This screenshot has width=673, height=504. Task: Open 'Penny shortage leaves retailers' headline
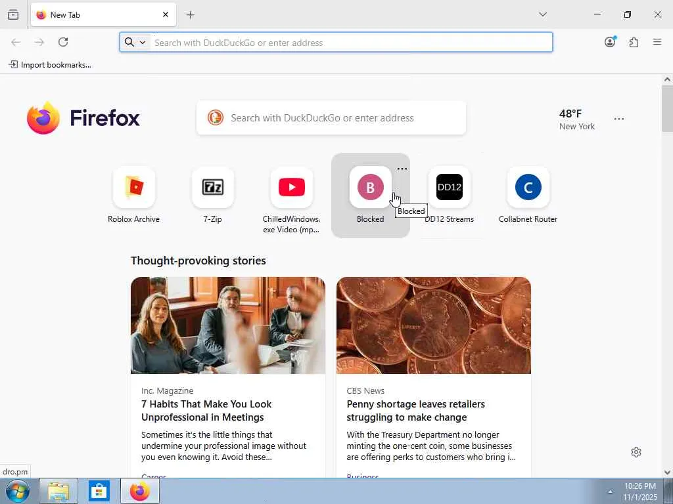point(415,411)
